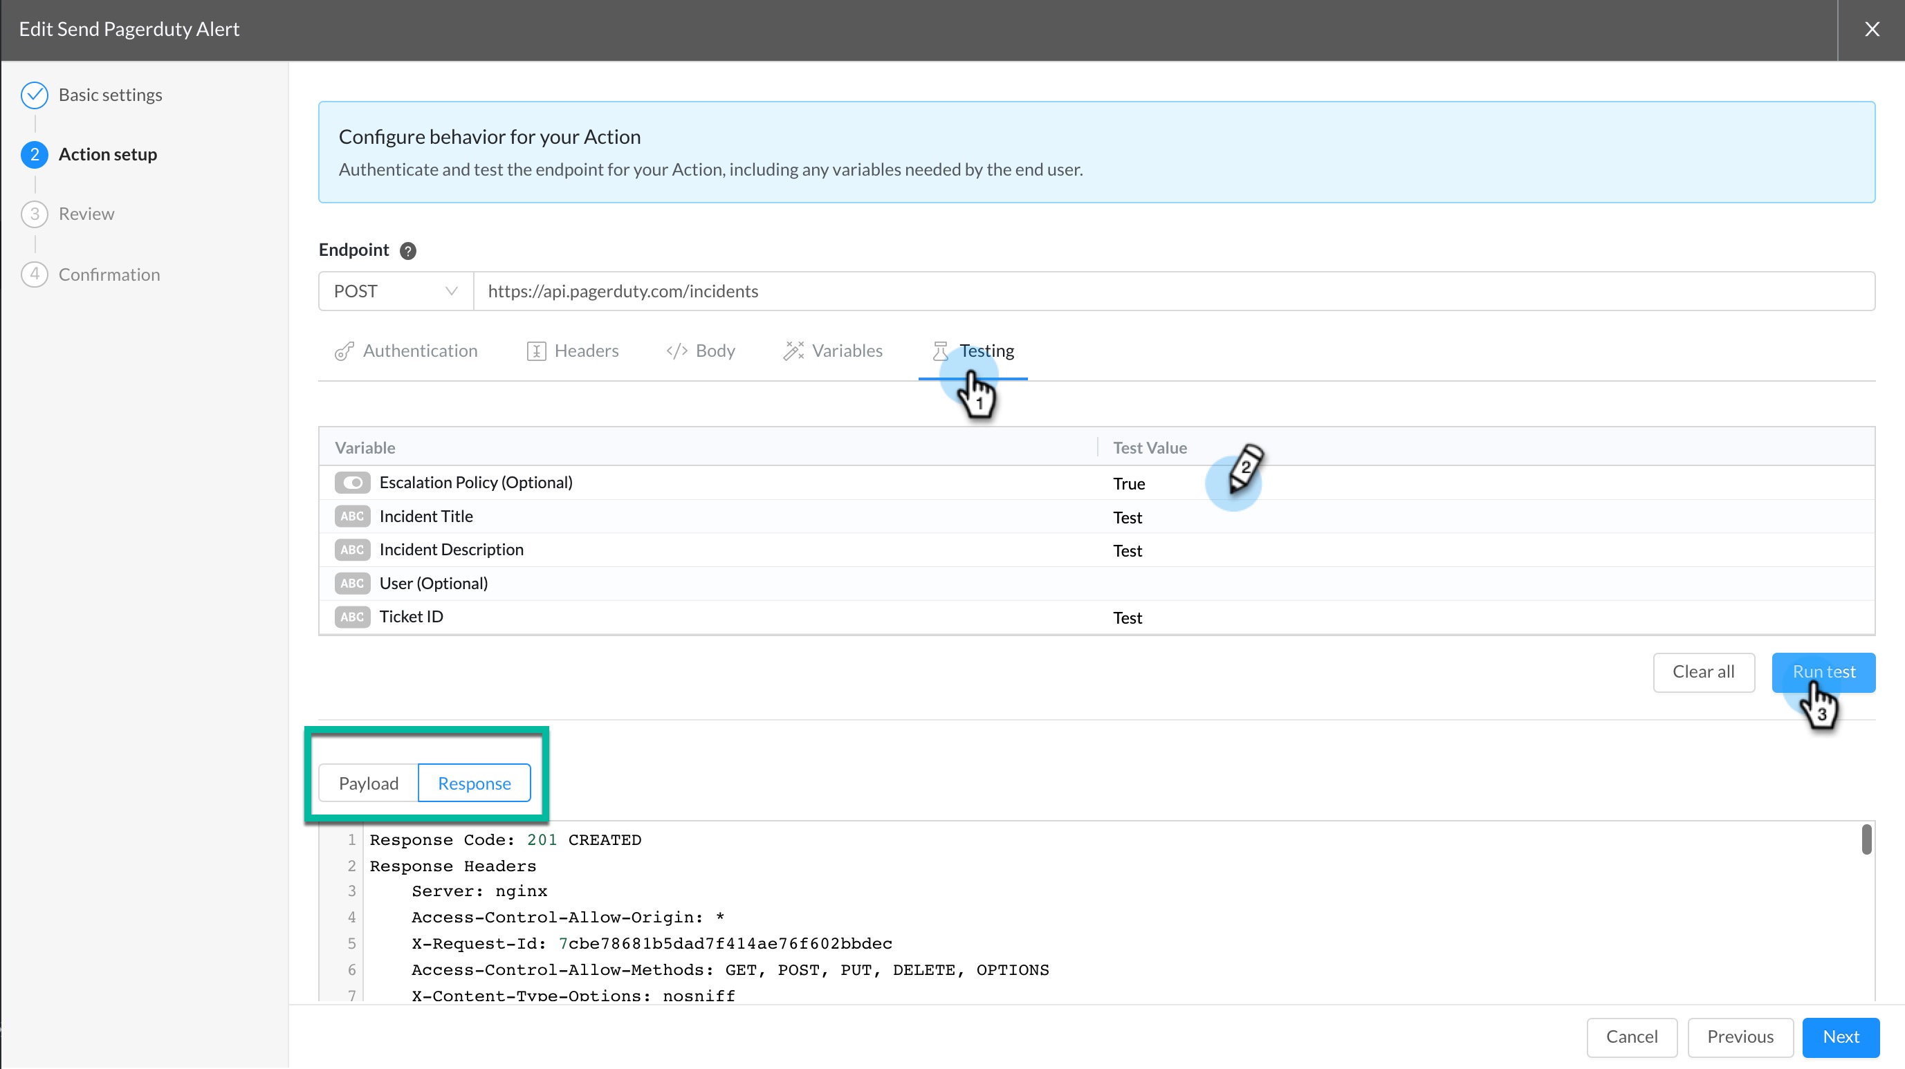Click the Action setup step label

point(108,154)
